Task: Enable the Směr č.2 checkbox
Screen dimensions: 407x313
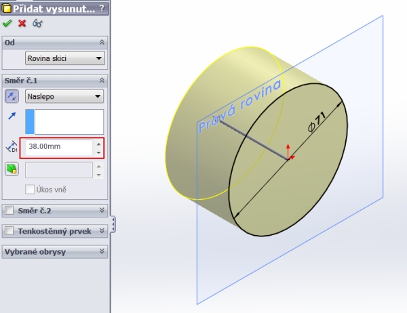Action: click(9, 210)
